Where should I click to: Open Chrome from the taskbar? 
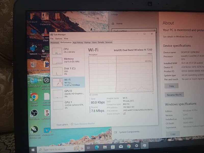click(x=129, y=146)
